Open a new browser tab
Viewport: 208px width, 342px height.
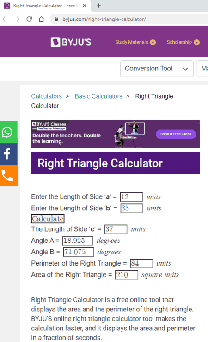99,6
